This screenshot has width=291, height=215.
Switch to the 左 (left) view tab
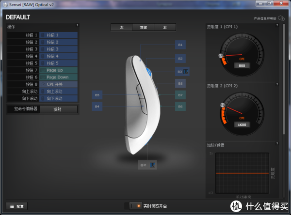coord(122,28)
